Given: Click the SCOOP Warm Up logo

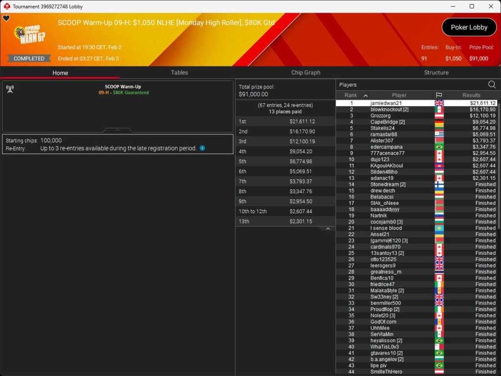Looking at the screenshot, I should pos(30,35).
